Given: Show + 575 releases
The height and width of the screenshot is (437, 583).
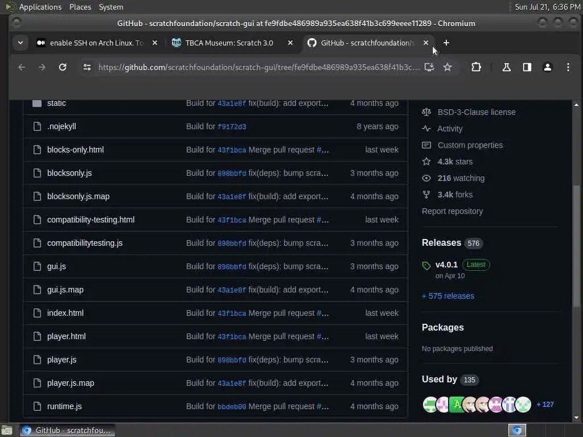Looking at the screenshot, I should [448, 296].
